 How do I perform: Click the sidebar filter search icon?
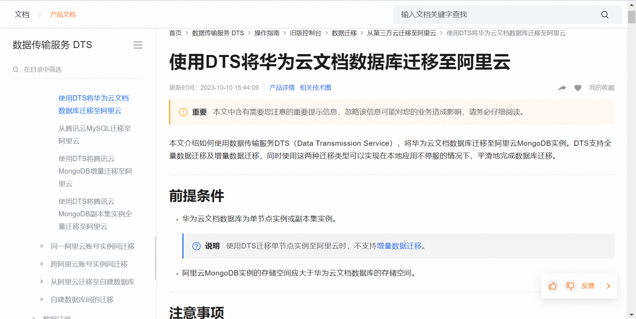click(x=16, y=70)
